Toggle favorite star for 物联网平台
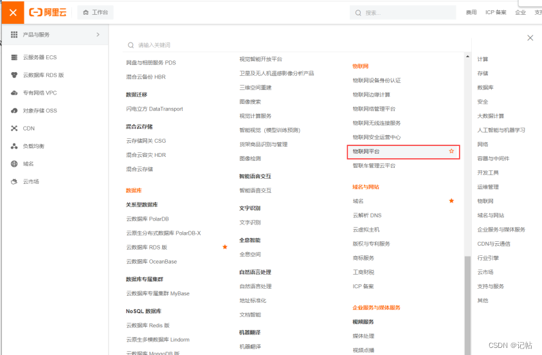This screenshot has height=355, width=542. (x=451, y=151)
